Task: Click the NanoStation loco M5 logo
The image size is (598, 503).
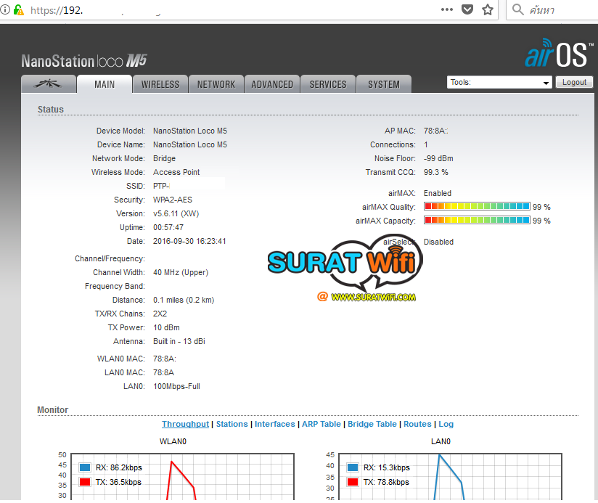Action: tap(84, 61)
